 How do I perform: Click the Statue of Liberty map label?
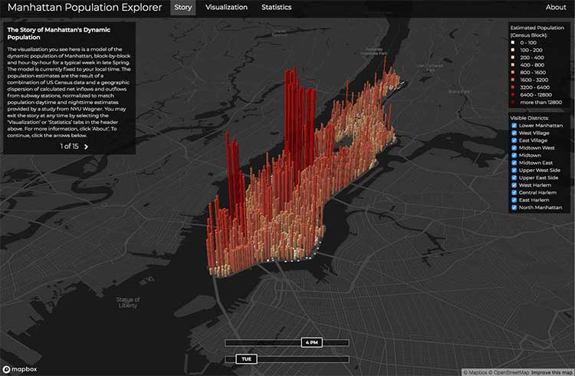(x=127, y=302)
